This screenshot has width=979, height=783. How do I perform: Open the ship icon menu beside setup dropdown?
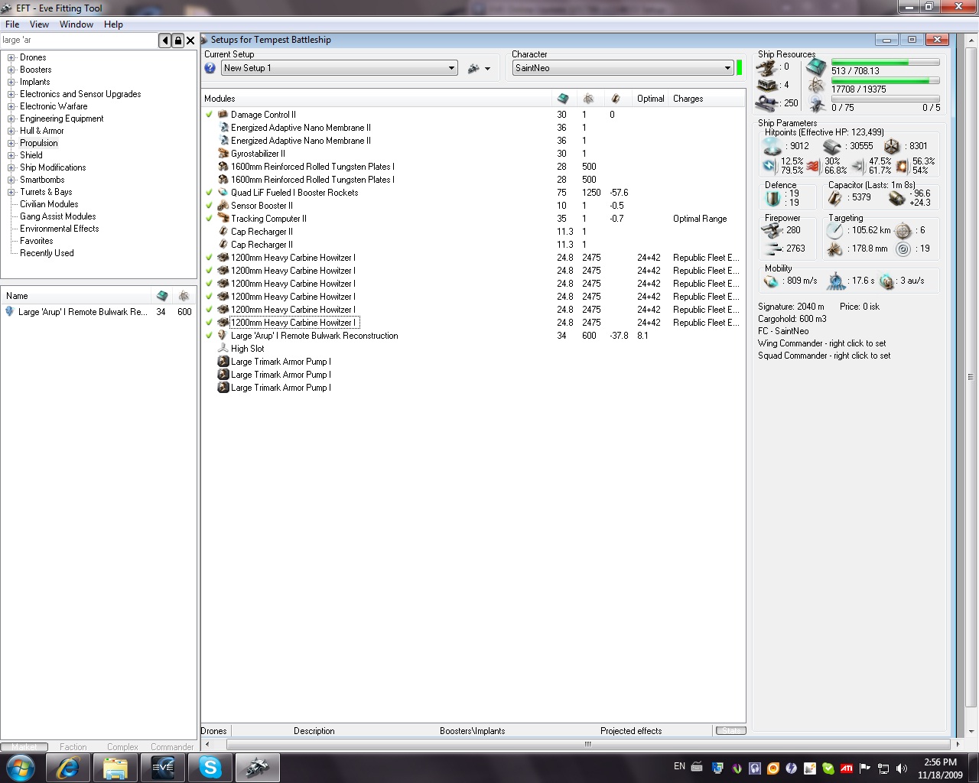coord(478,68)
